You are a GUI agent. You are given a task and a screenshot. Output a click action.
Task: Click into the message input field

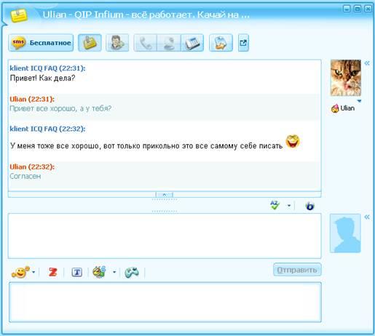165,236
